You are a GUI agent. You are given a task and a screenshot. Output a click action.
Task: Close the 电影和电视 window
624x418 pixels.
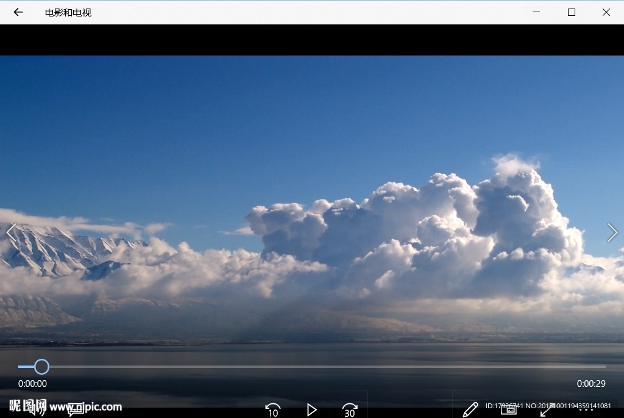tap(606, 12)
